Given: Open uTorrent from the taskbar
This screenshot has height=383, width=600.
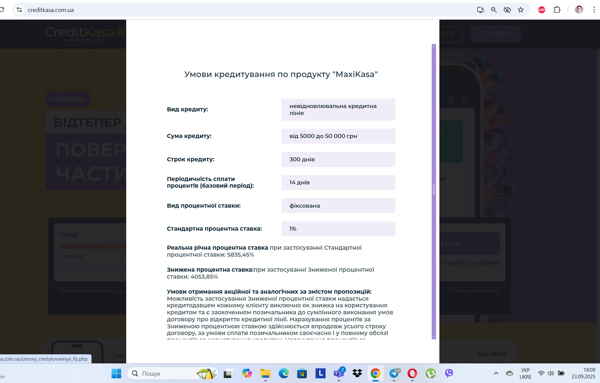Looking at the screenshot, I should 431,374.
